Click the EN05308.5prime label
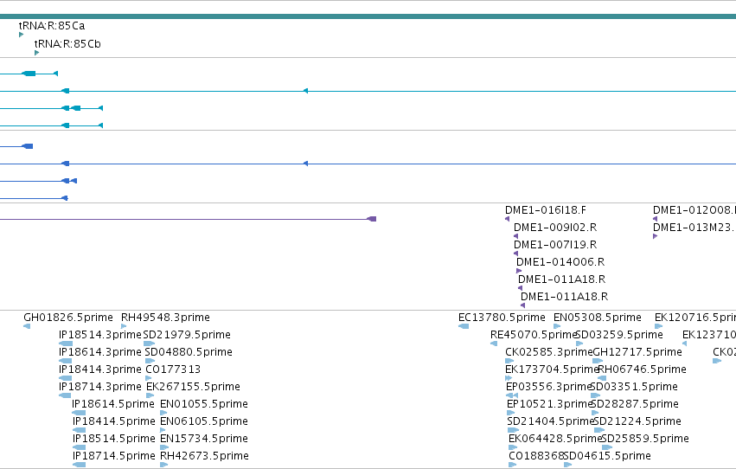The image size is (736, 469). 598,318
